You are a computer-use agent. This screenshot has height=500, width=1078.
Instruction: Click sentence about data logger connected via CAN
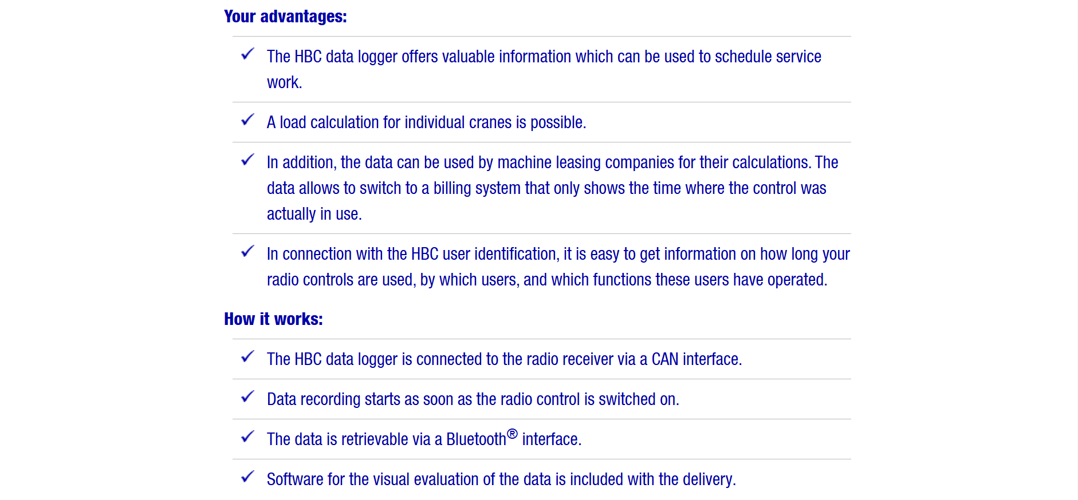pyautogui.click(x=504, y=359)
